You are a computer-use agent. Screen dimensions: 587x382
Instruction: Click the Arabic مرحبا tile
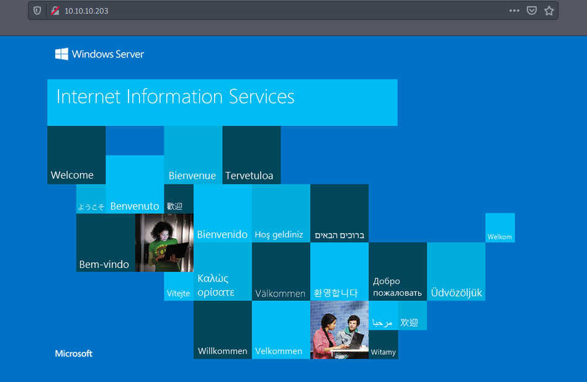[383, 315]
